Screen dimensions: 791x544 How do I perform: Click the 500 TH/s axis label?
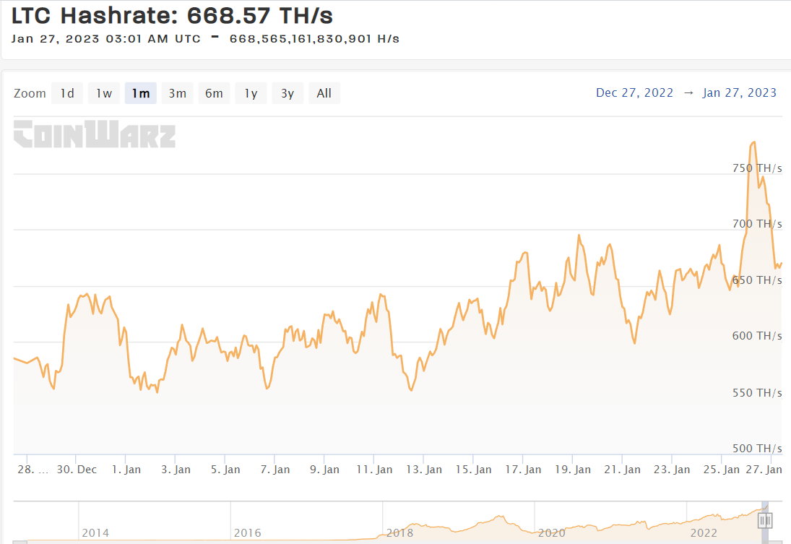(x=757, y=448)
